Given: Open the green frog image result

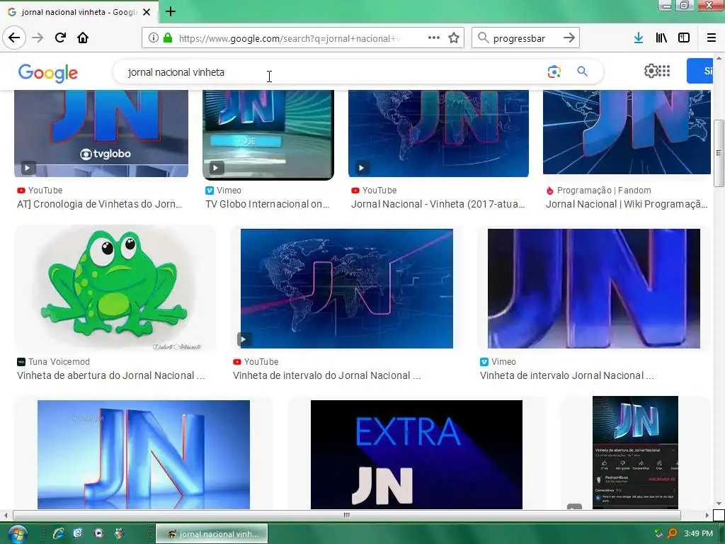Looking at the screenshot, I should [x=115, y=288].
